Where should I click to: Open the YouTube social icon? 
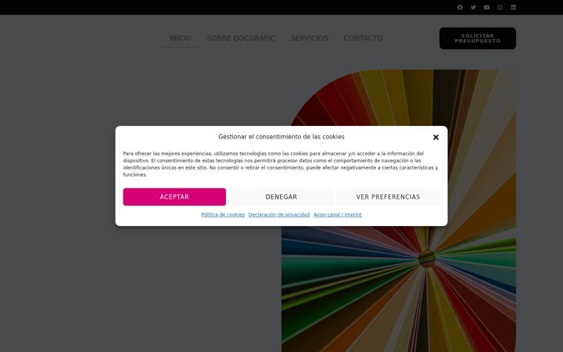coord(486,7)
